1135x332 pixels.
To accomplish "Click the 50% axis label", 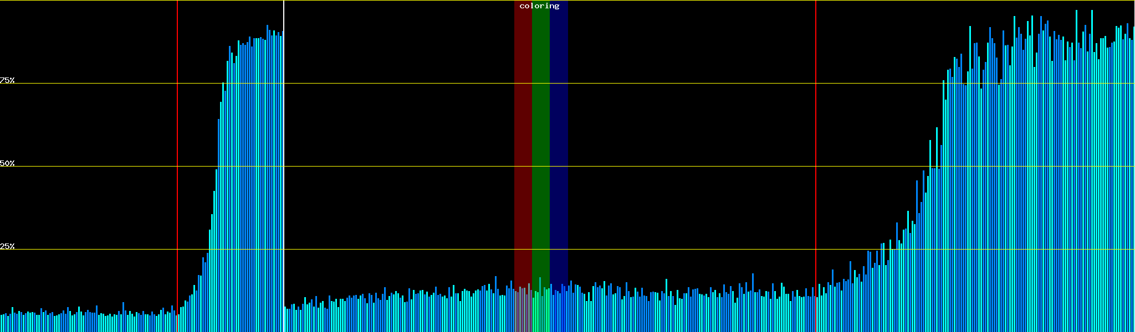I will [7, 163].
